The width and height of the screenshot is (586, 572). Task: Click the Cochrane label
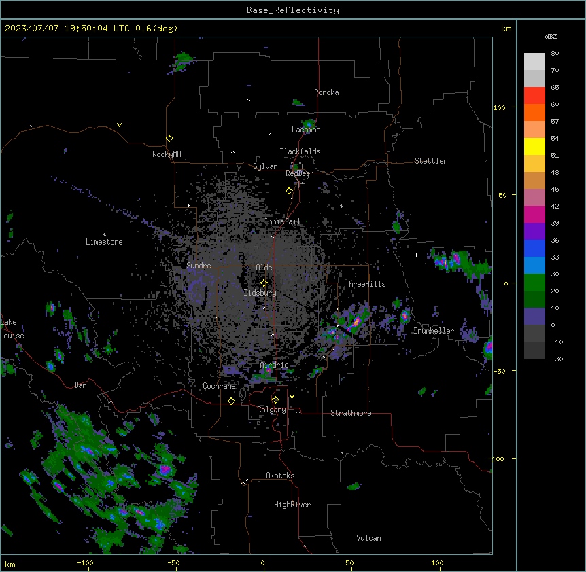[x=219, y=386]
